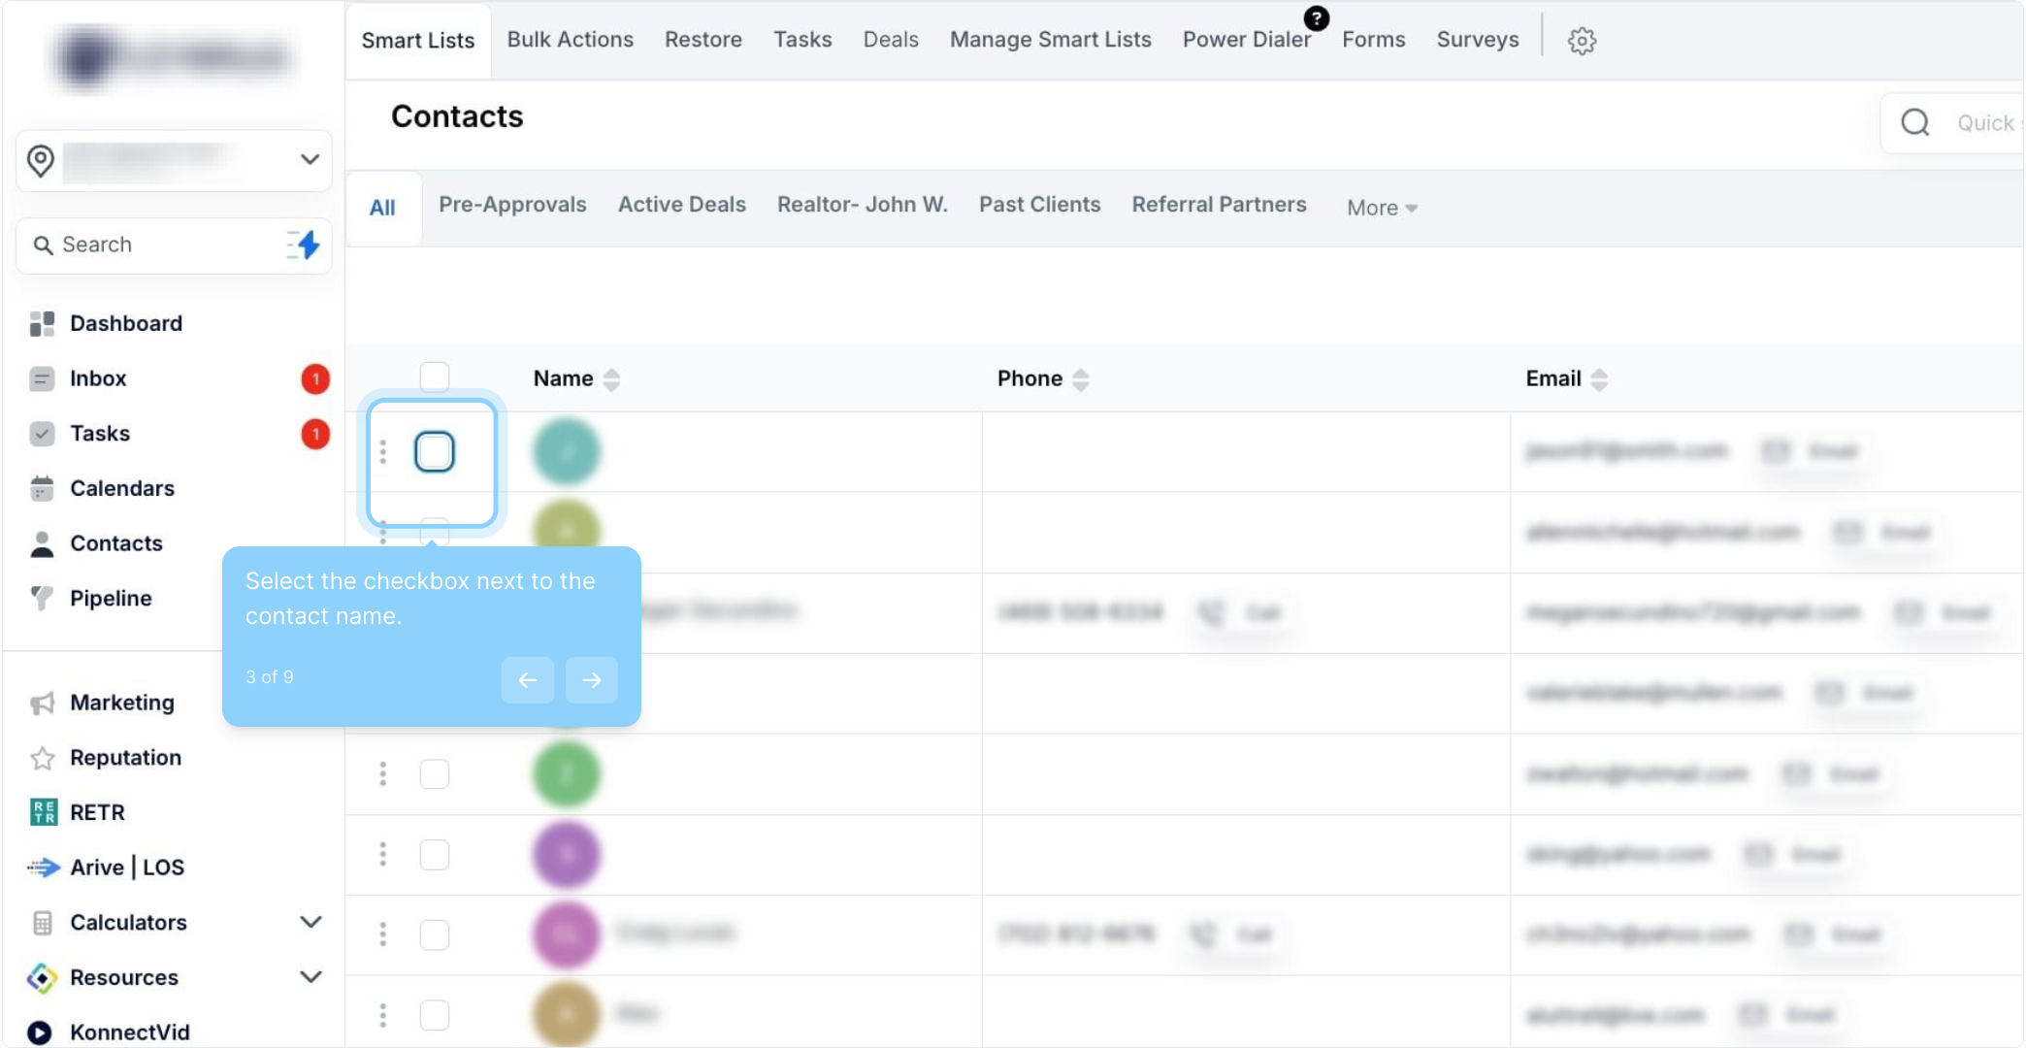Image resolution: width=2026 pixels, height=1048 pixels.
Task: Open the settings gear icon
Action: click(x=1582, y=41)
